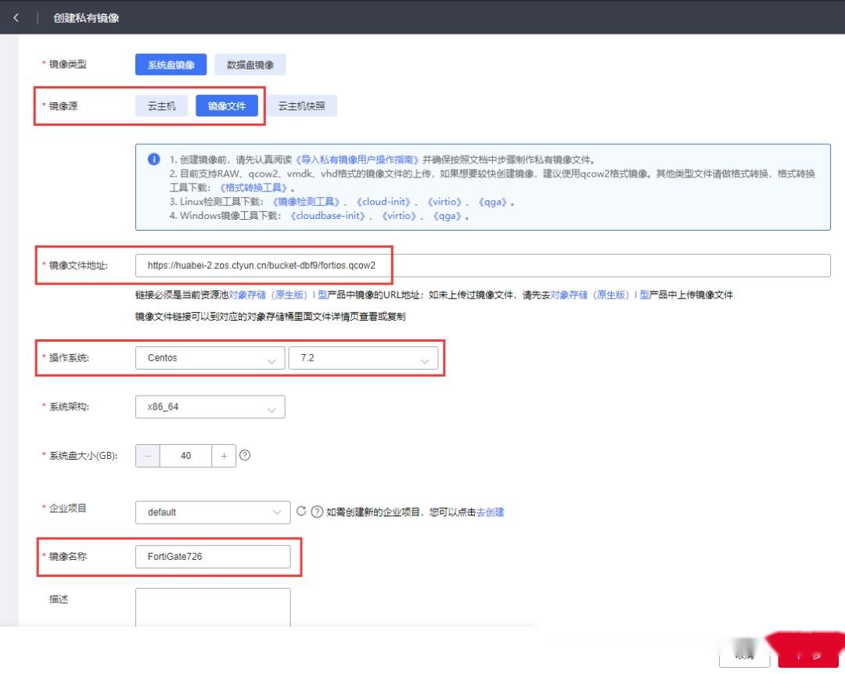
Task: Open the Windows qga link
Action: pos(447,216)
